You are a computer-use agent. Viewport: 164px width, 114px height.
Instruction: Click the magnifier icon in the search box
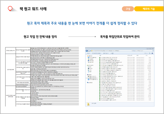pos(153,51)
